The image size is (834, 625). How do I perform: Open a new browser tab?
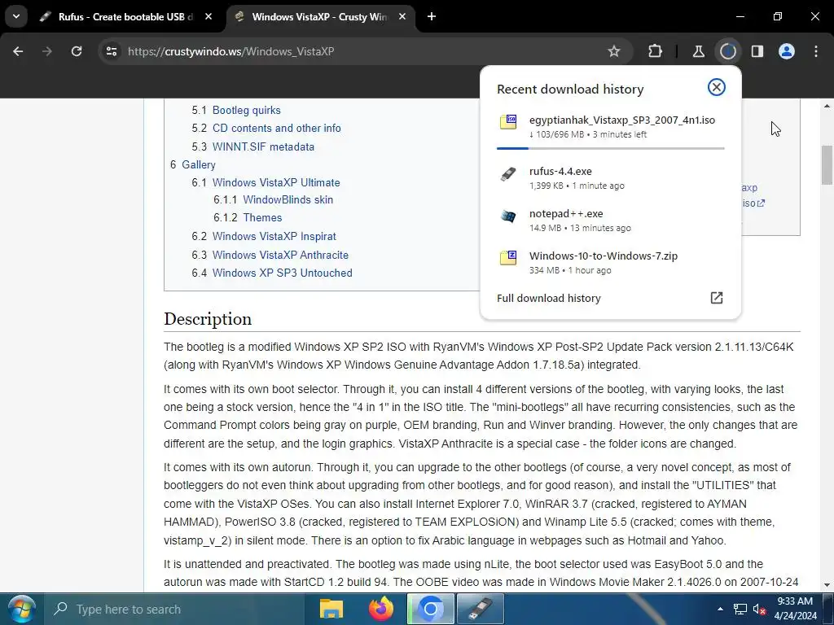(x=432, y=17)
